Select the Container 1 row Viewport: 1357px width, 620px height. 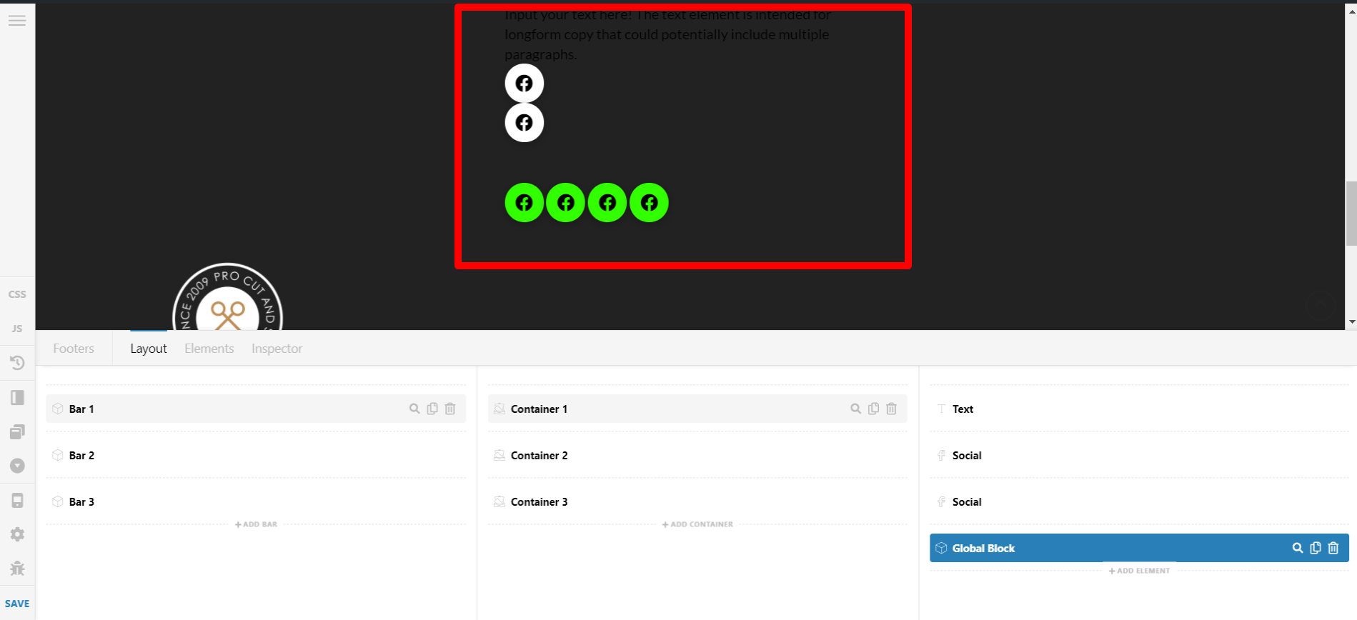(697, 409)
